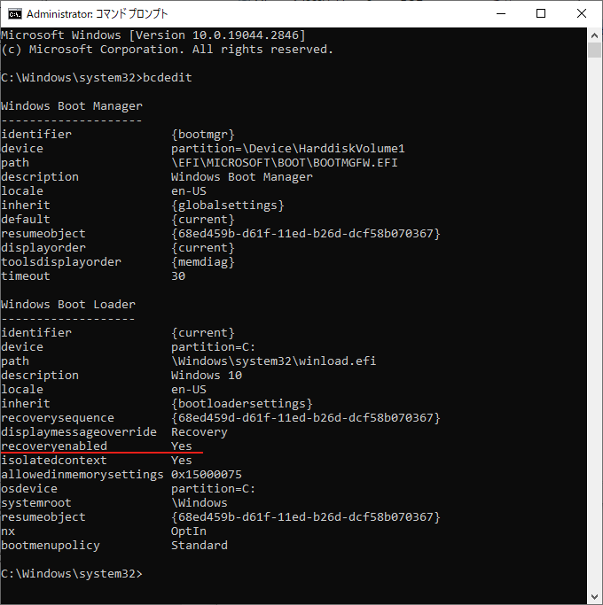Screen dimensions: 603x605
Task: Click the scrollbar down arrow
Action: click(x=594, y=597)
